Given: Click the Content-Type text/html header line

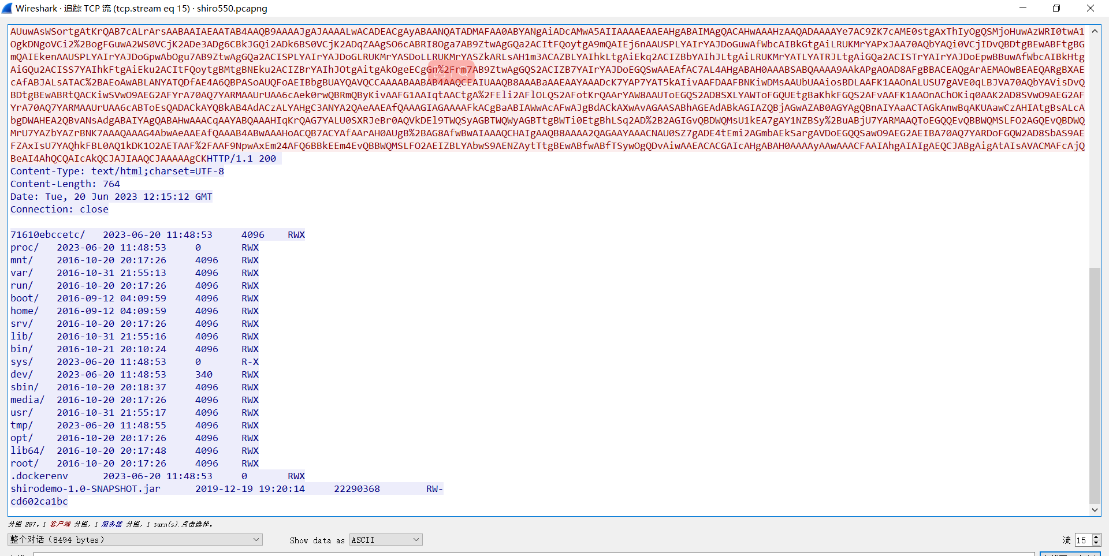Looking at the screenshot, I should [x=117, y=171].
